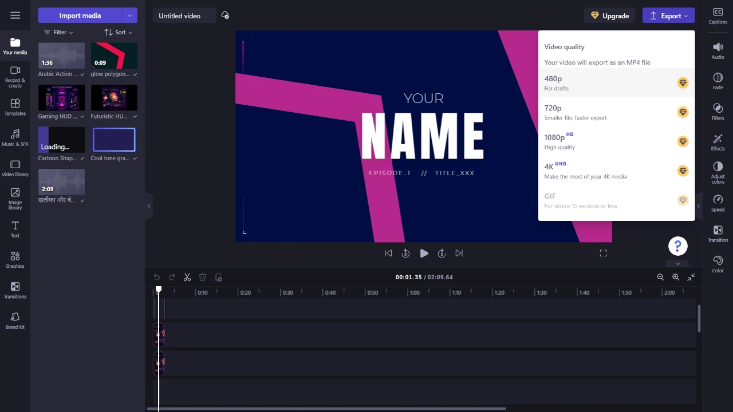Open the Text sidebar panel
Image resolution: width=733 pixels, height=412 pixels.
(15, 229)
